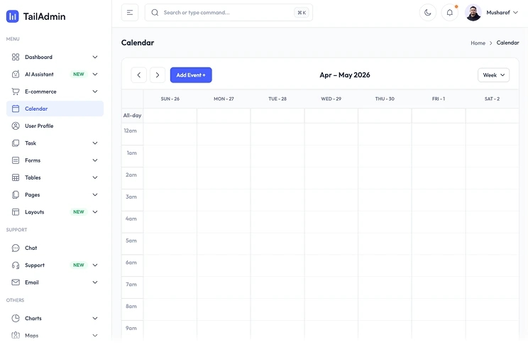This screenshot has height=352, width=528.
Task: Select the E-commerce menu label
Action: pos(40,92)
